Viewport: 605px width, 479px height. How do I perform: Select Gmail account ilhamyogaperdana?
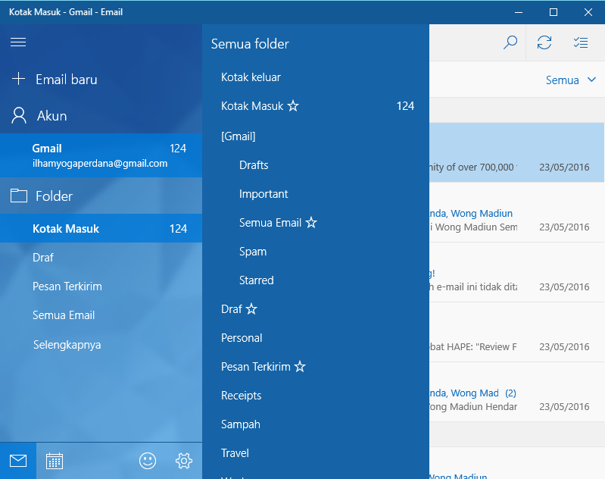click(101, 155)
